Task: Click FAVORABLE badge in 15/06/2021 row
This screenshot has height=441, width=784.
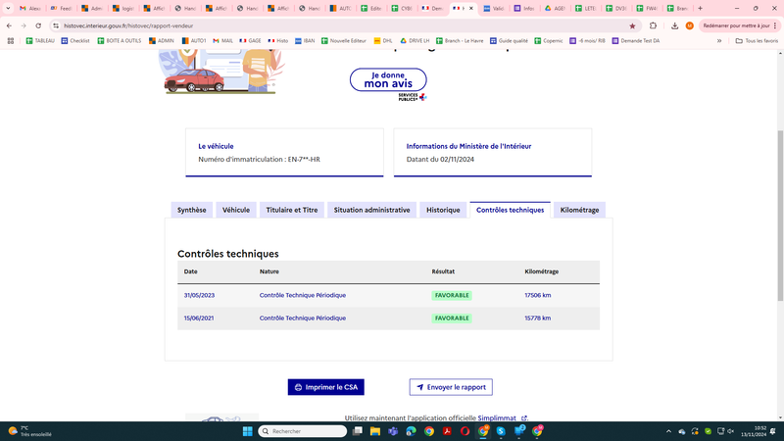Action: coord(452,318)
